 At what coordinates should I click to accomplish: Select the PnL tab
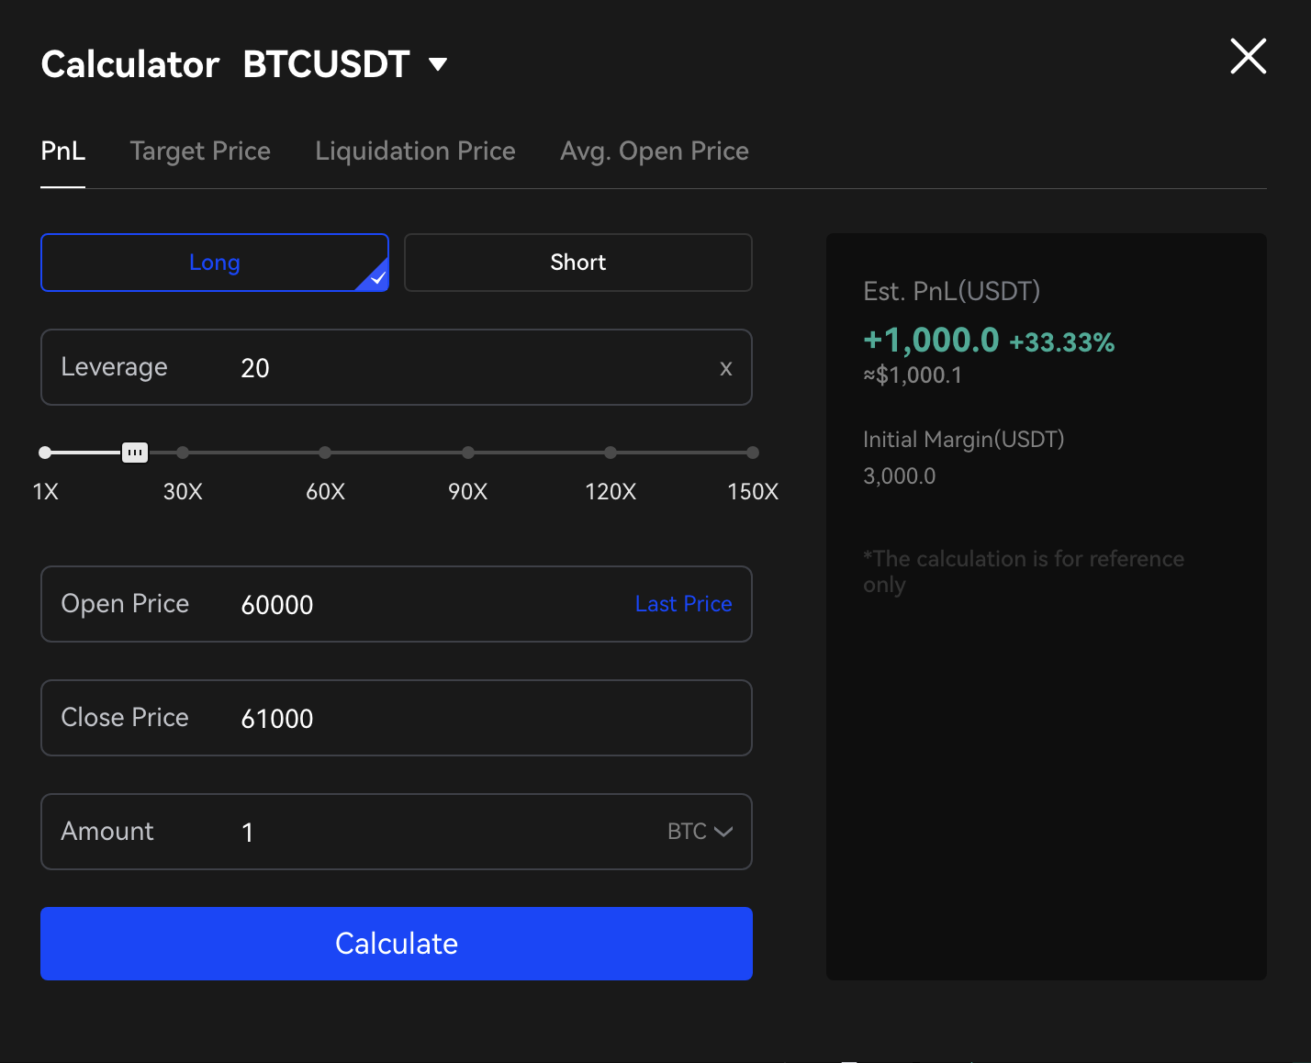tap(63, 151)
